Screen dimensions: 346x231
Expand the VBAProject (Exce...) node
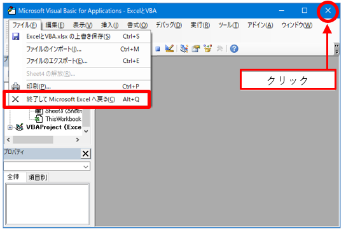pos(10,127)
